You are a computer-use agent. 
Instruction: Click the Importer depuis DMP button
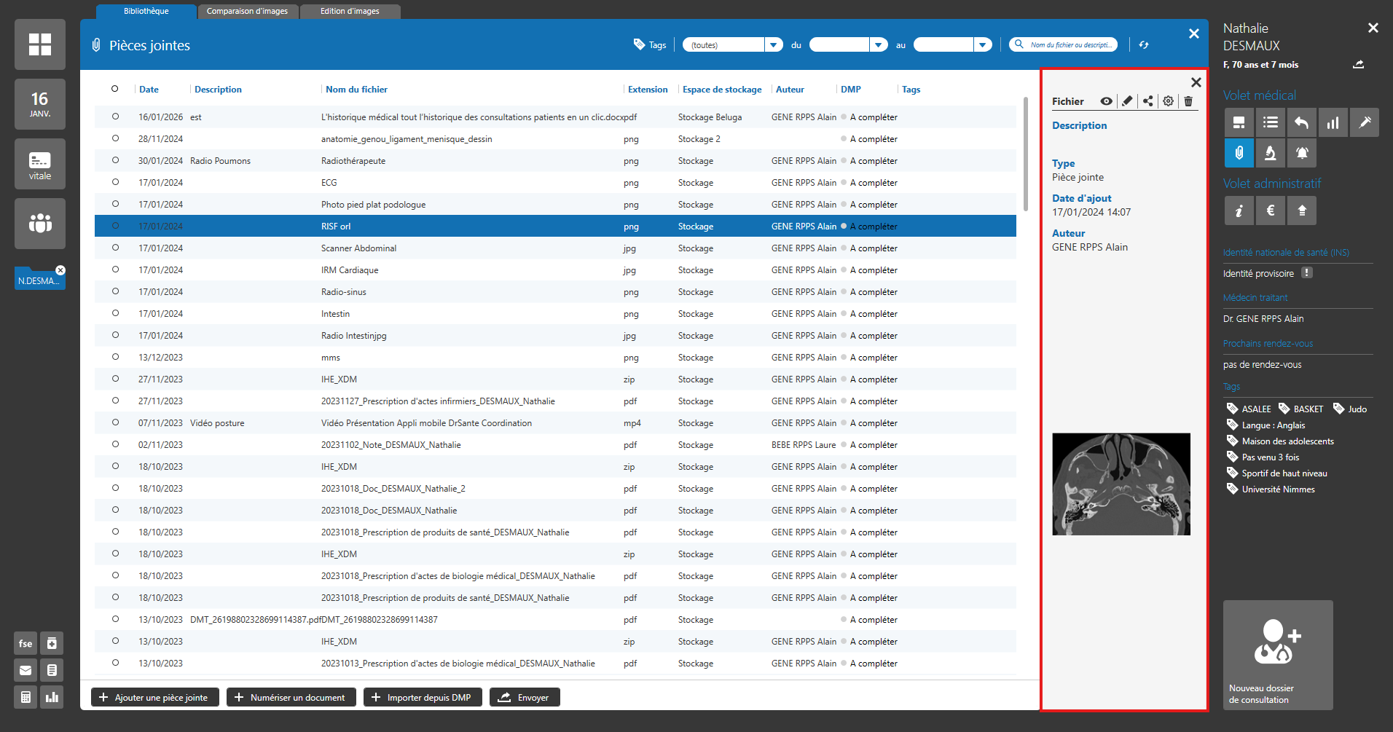[x=422, y=697]
